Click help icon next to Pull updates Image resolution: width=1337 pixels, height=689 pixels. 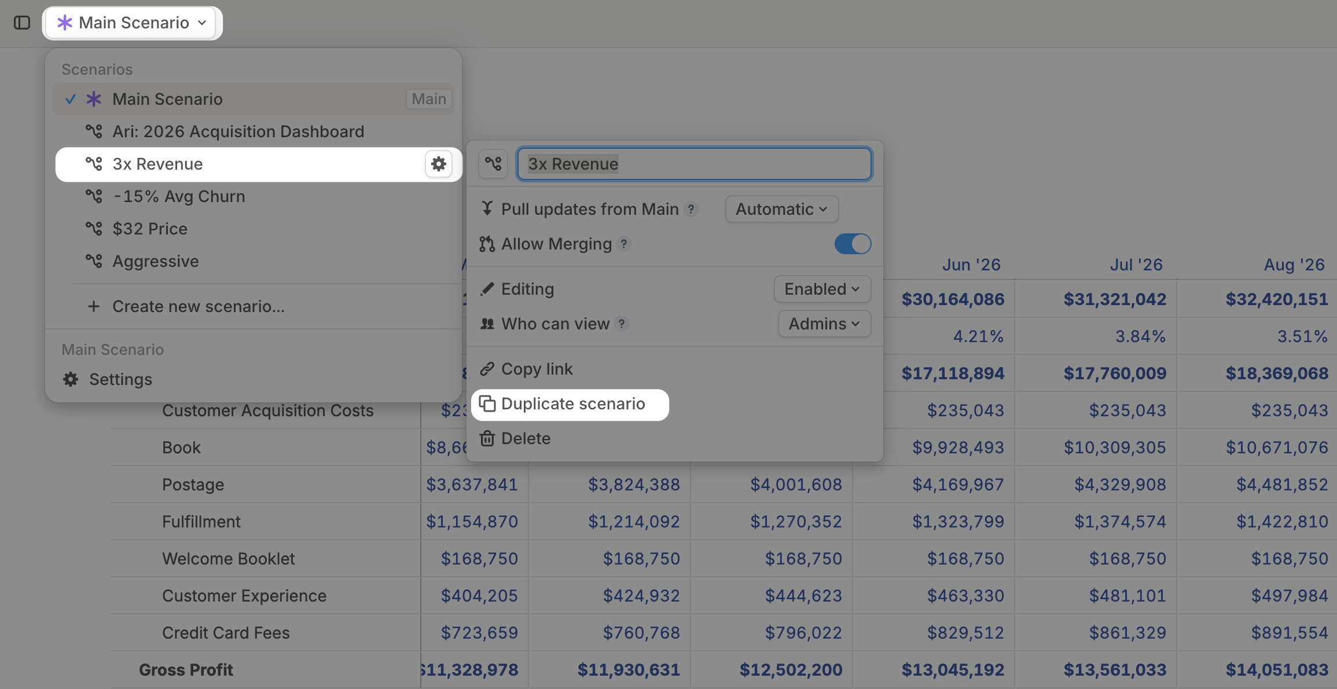[x=690, y=209]
